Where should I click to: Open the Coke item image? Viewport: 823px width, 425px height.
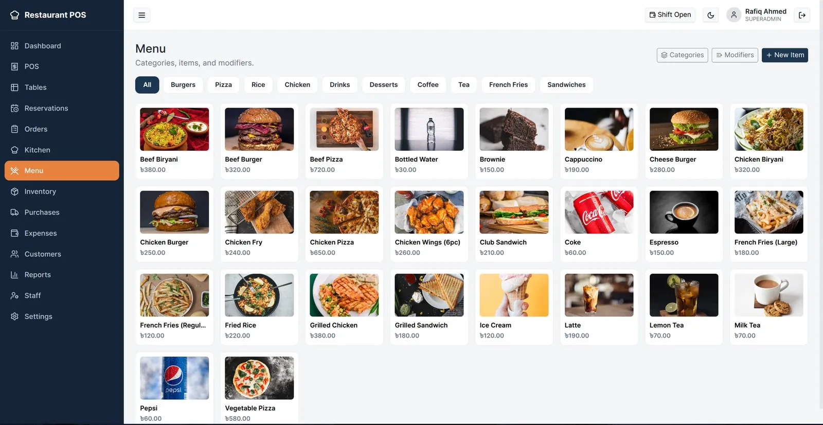[x=599, y=212]
